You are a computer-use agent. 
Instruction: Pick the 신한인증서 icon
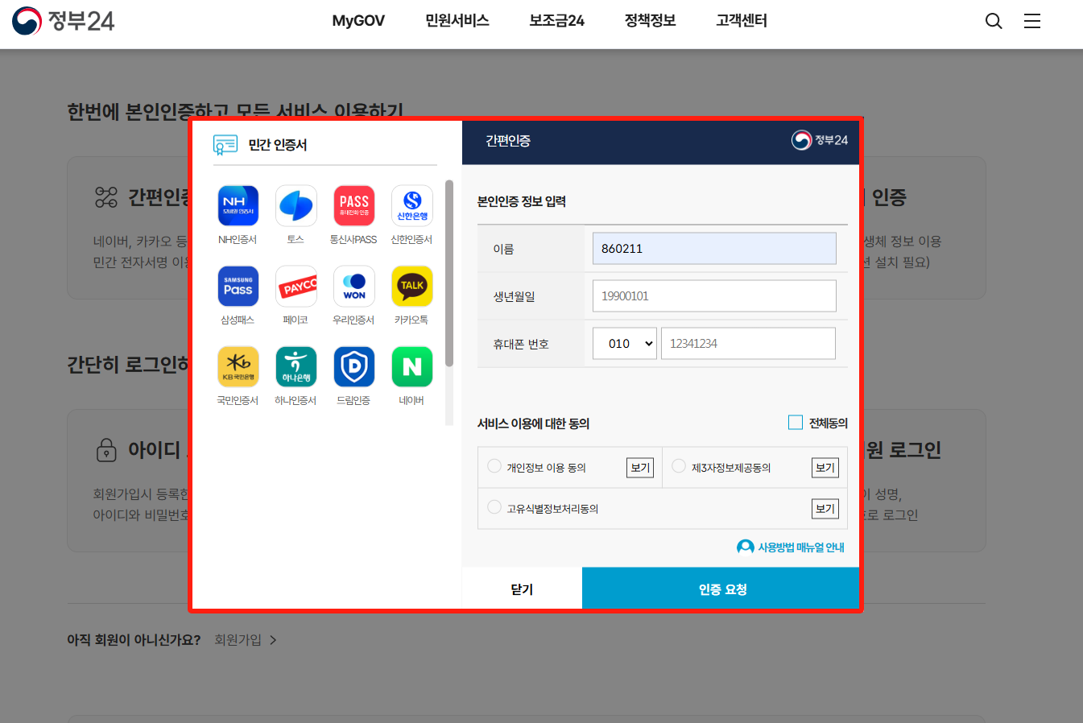[x=411, y=205]
